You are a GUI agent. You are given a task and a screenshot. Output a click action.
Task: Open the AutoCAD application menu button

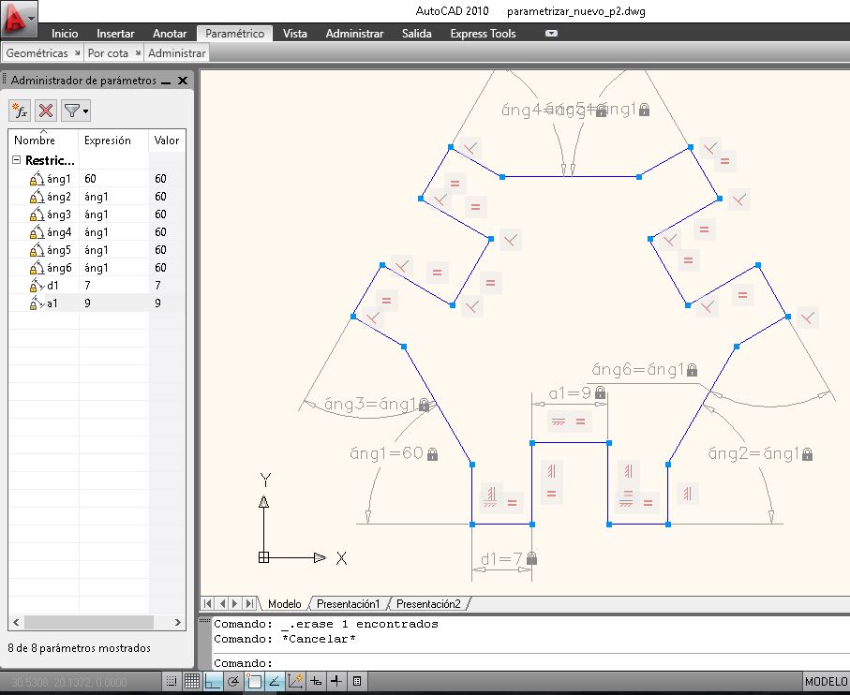19,19
